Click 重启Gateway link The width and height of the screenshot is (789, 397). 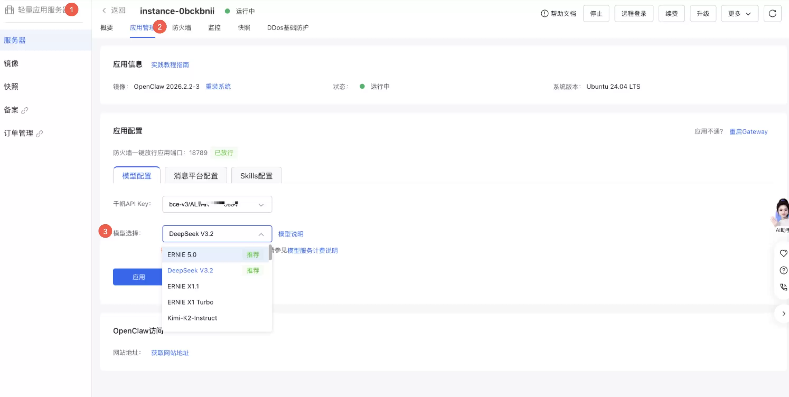click(748, 131)
